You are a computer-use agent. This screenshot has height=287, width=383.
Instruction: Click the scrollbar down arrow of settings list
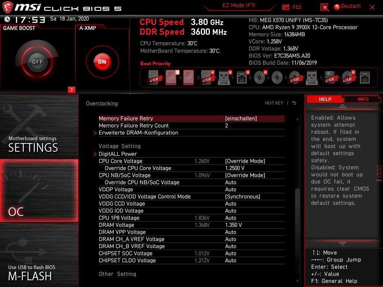(297, 281)
